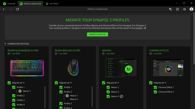Uncheck Profile 1 under BlackWidow V4 Pro
This screenshot has height=109, width=195.
pyautogui.click(x=14, y=87)
